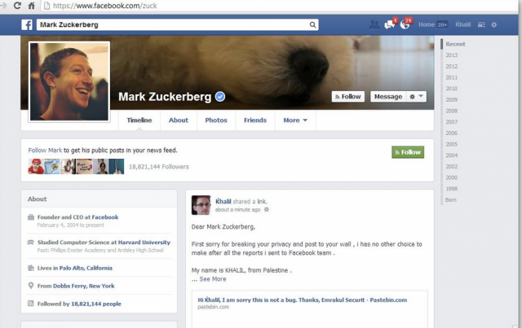Open Khalil profile in top bar

(x=463, y=24)
